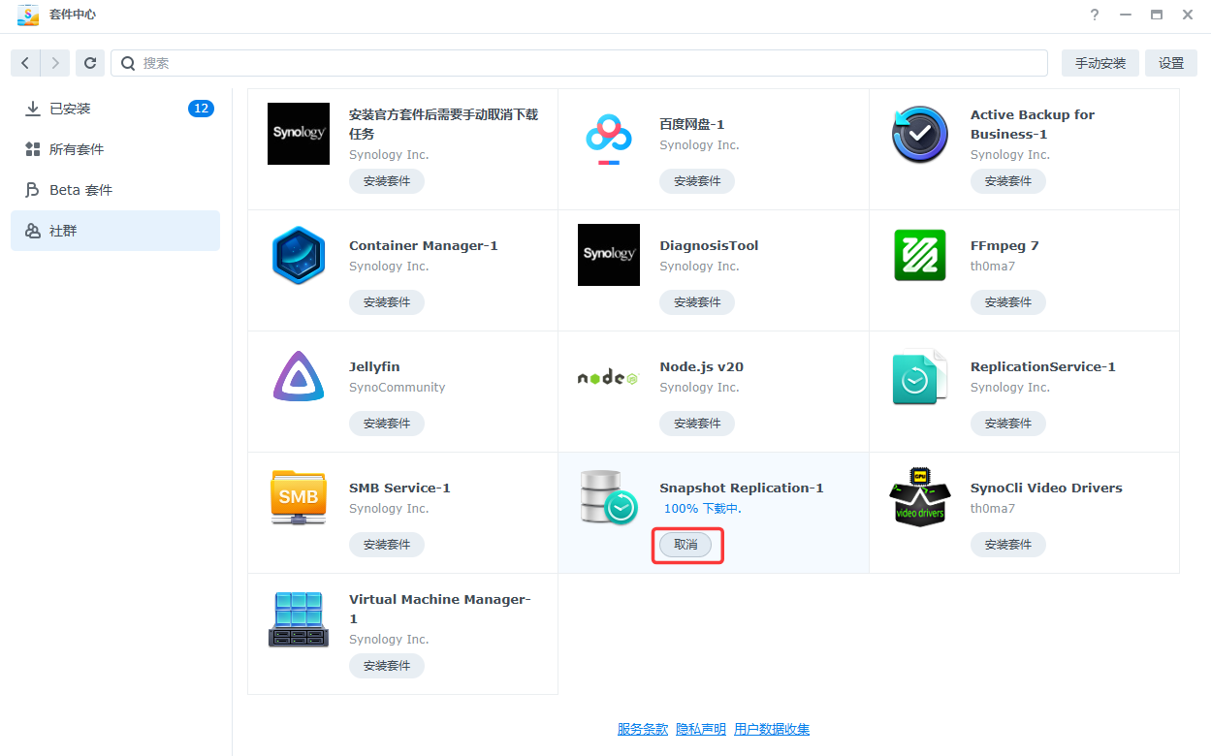Open the help question mark icon

(1095, 16)
